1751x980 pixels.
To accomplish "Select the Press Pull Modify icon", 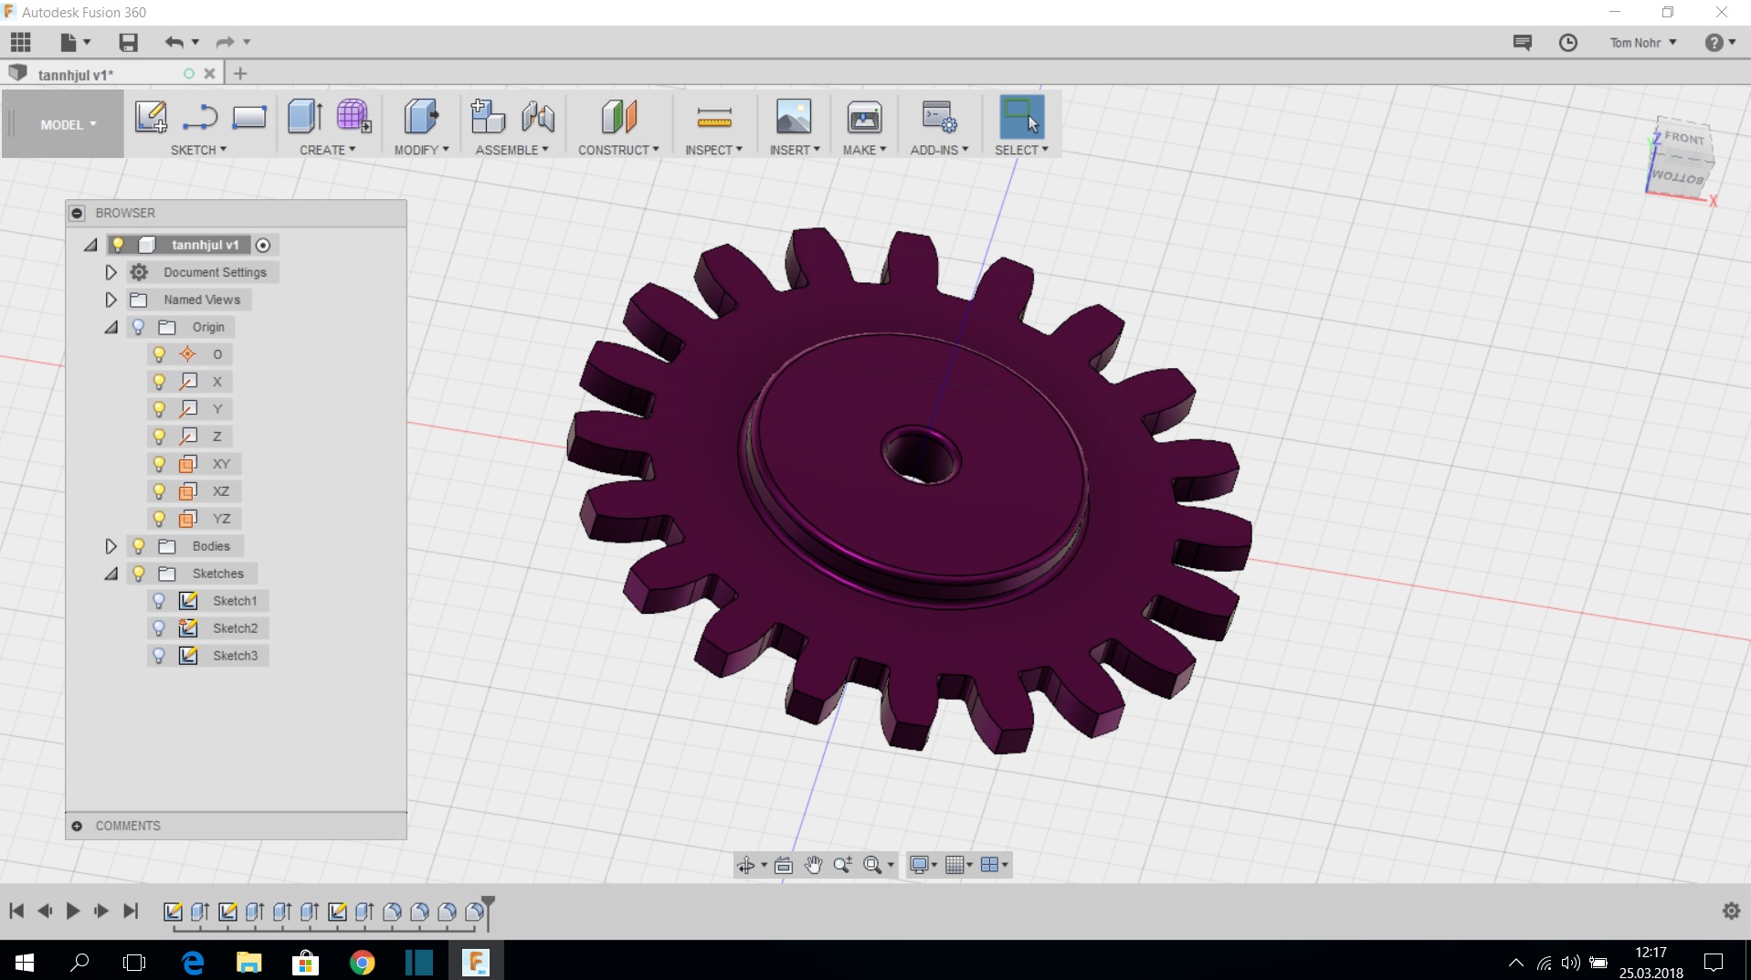I will (x=420, y=118).
